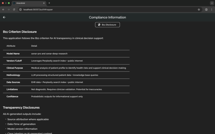Click 'LLM processing structured patient data' cell
Image resolution: width=215 pixels, height=134 pixels.
click(65, 75)
